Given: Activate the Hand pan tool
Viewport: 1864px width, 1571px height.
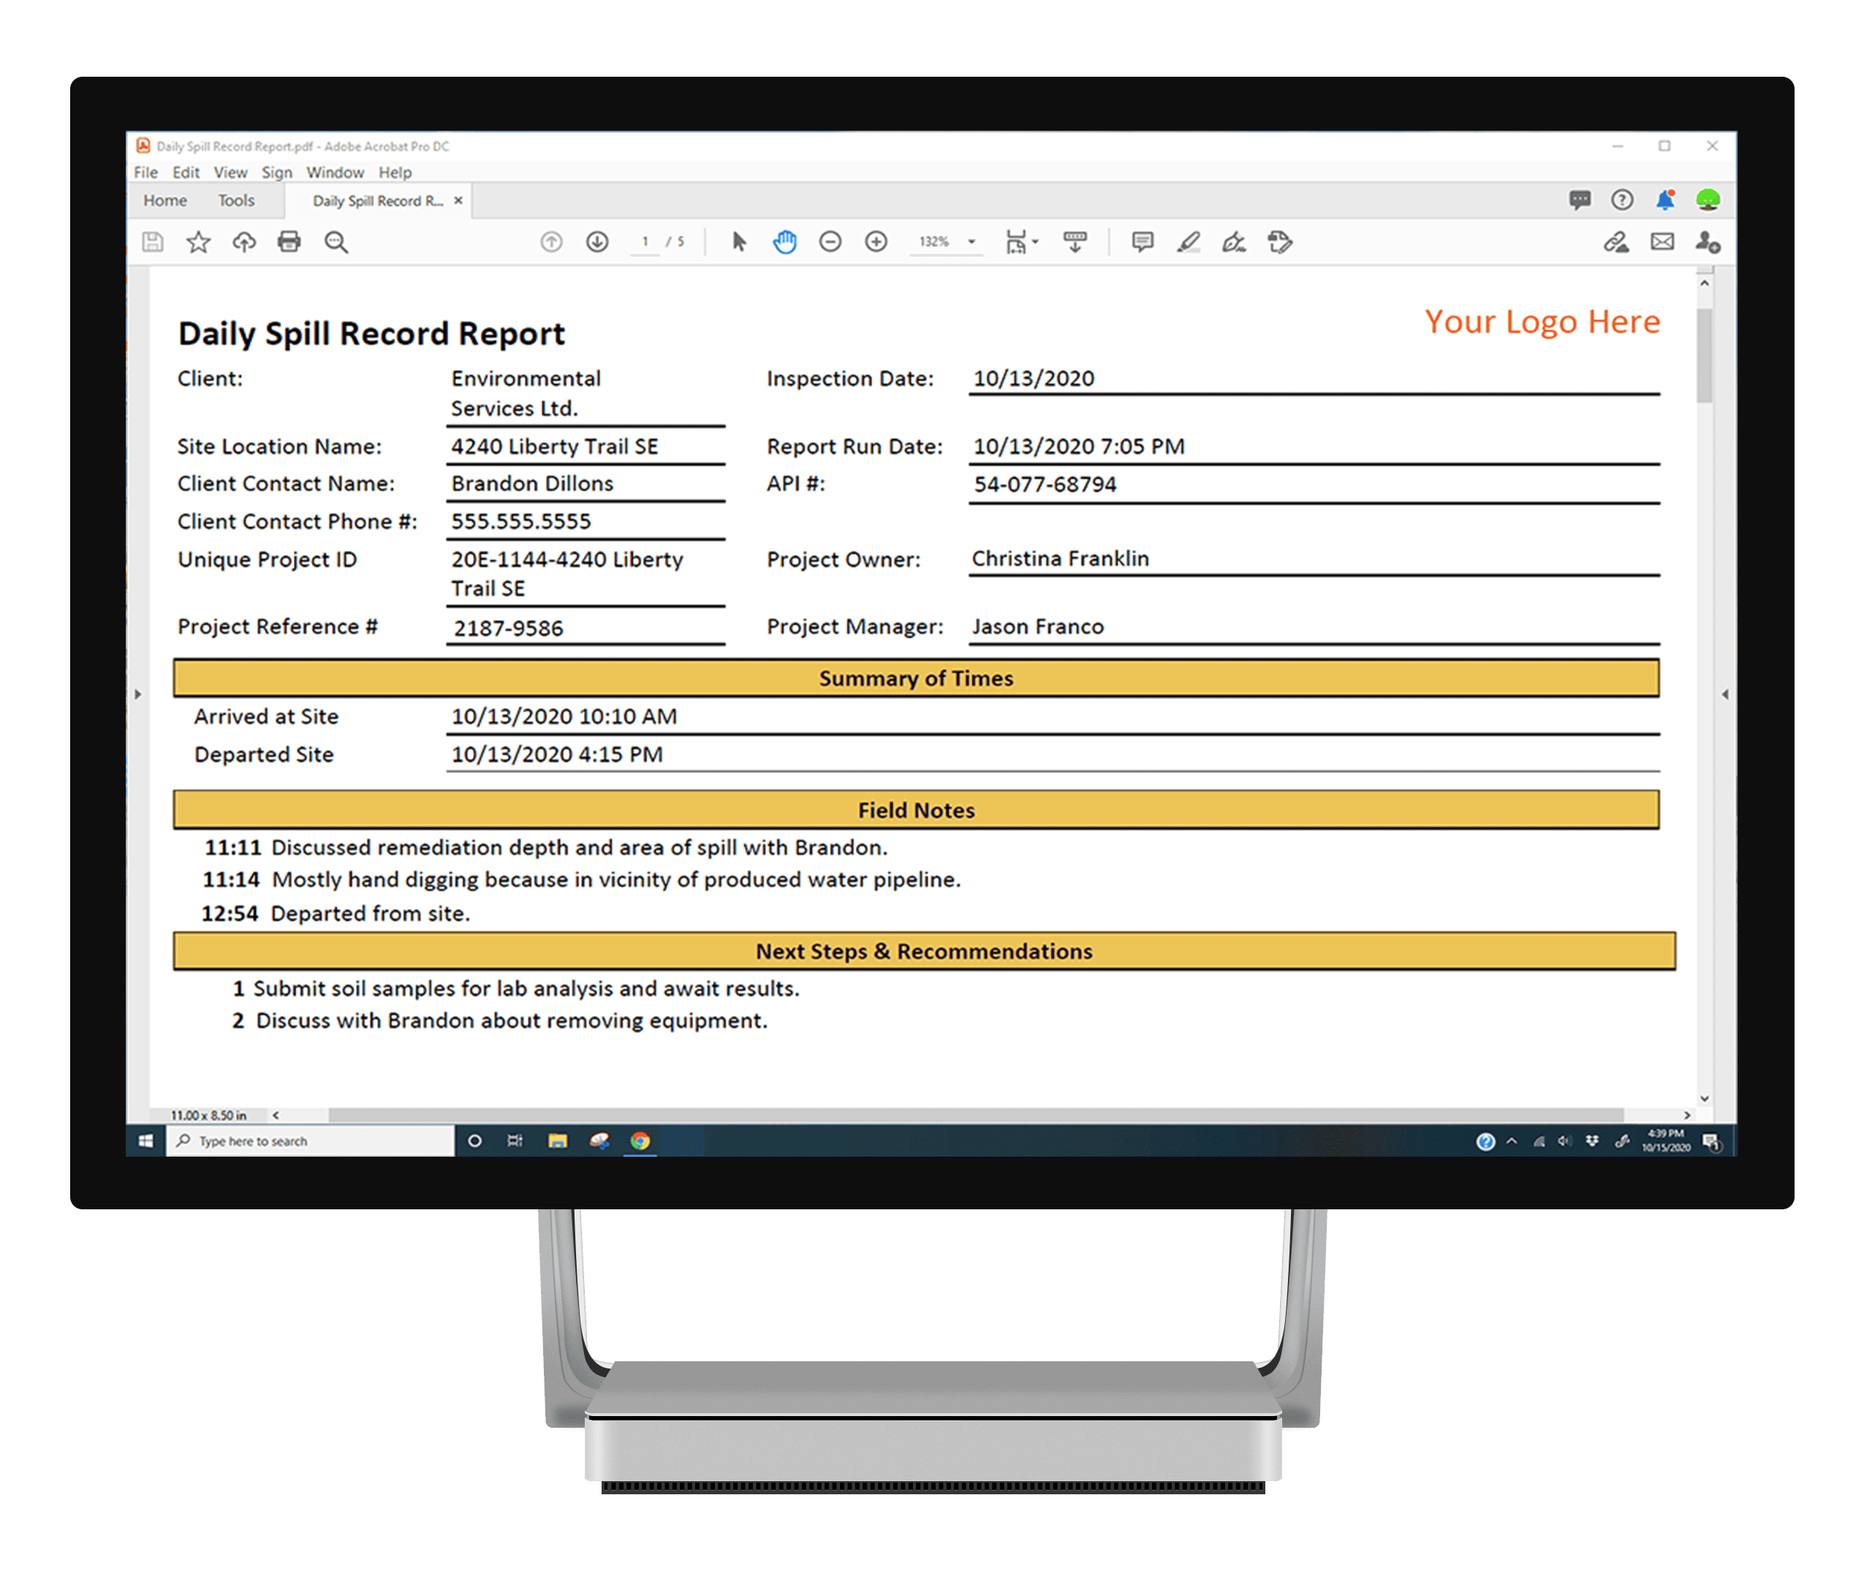Looking at the screenshot, I should click(x=784, y=241).
